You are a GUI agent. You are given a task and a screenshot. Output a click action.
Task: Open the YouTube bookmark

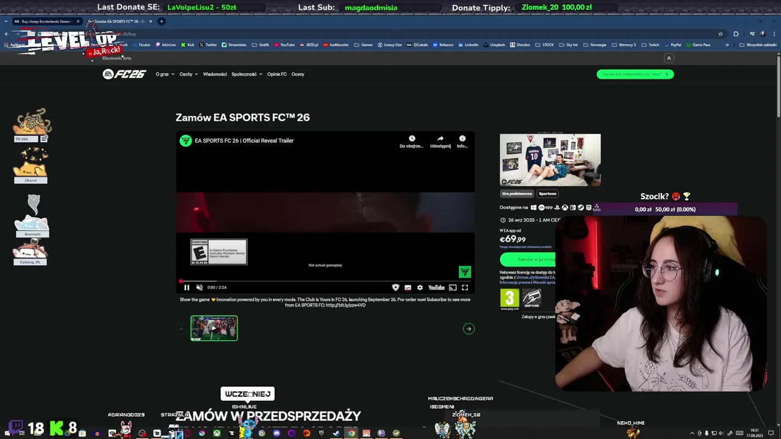284,45
